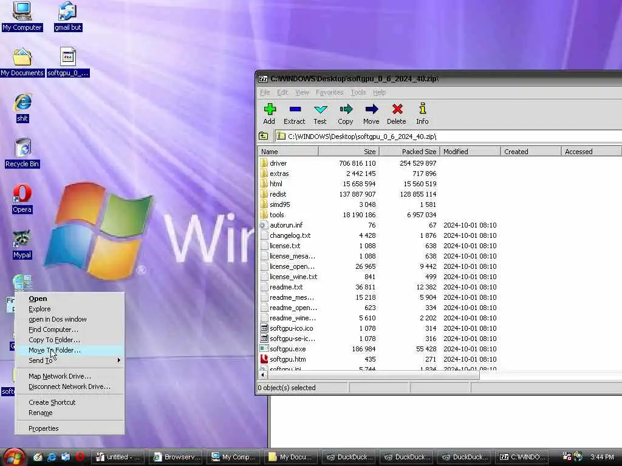Choose Rename from the context menu

click(x=69, y=413)
